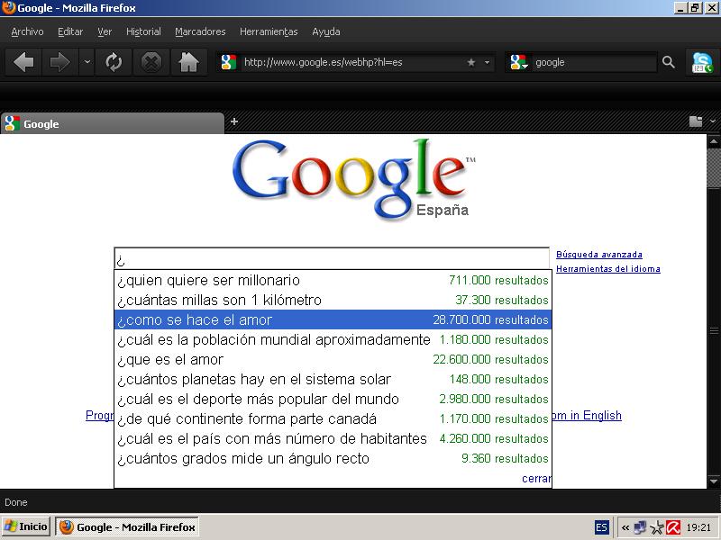The height and width of the screenshot is (540, 721).
Task: Click the tab groups folder icon
Action: click(x=696, y=121)
